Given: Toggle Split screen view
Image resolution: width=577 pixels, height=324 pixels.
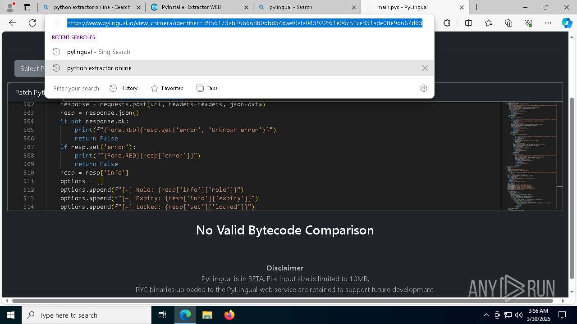Looking at the screenshot, I should (x=468, y=23).
